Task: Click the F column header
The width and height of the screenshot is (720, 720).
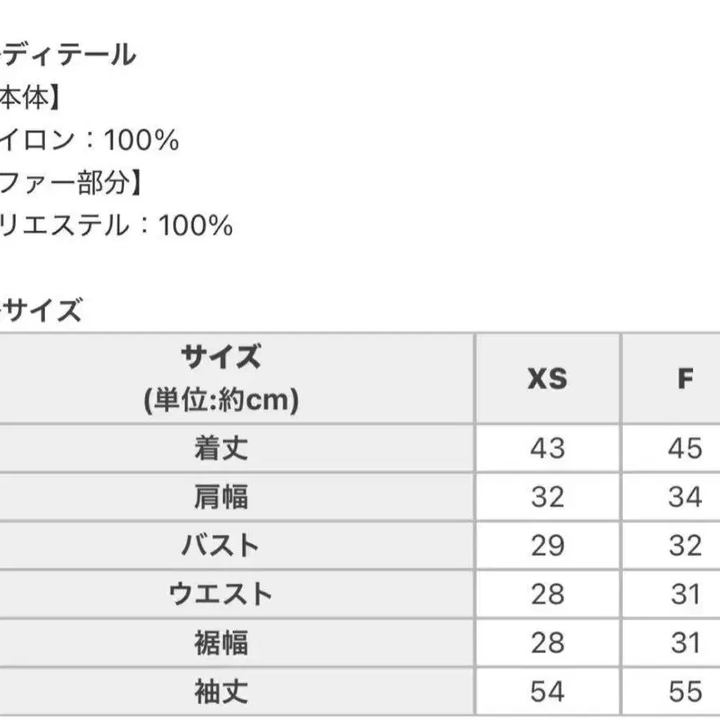Action: pyautogui.click(x=685, y=378)
